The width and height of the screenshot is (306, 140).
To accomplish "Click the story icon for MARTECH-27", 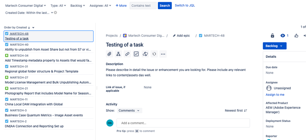I will tap(7, 77).
